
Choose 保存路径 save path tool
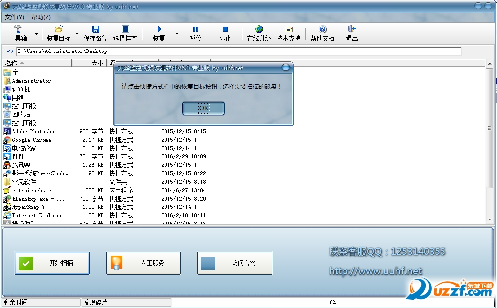[95, 33]
